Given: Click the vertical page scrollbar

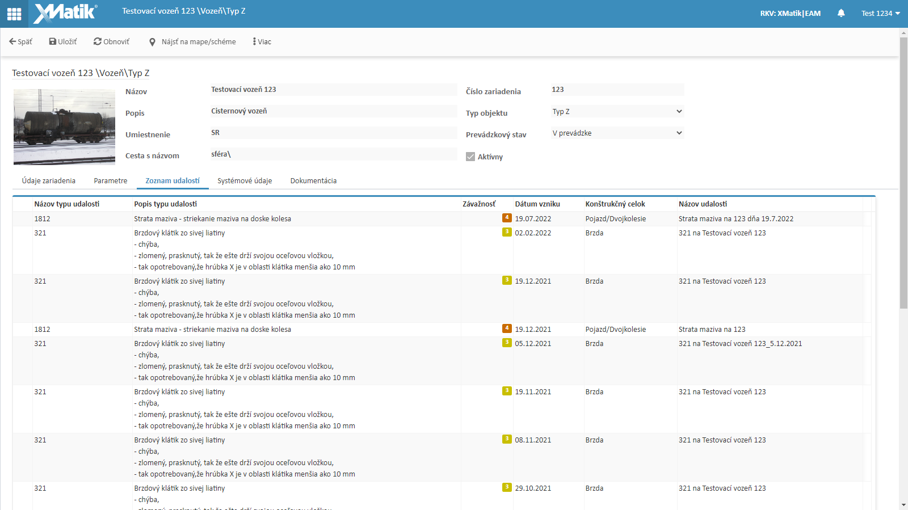Looking at the screenshot, I should (x=903, y=170).
